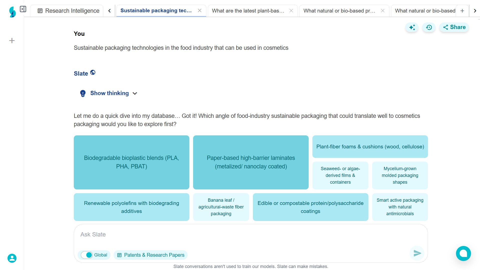Toggle the Global switch off
The image size is (480, 270).
(x=87, y=255)
